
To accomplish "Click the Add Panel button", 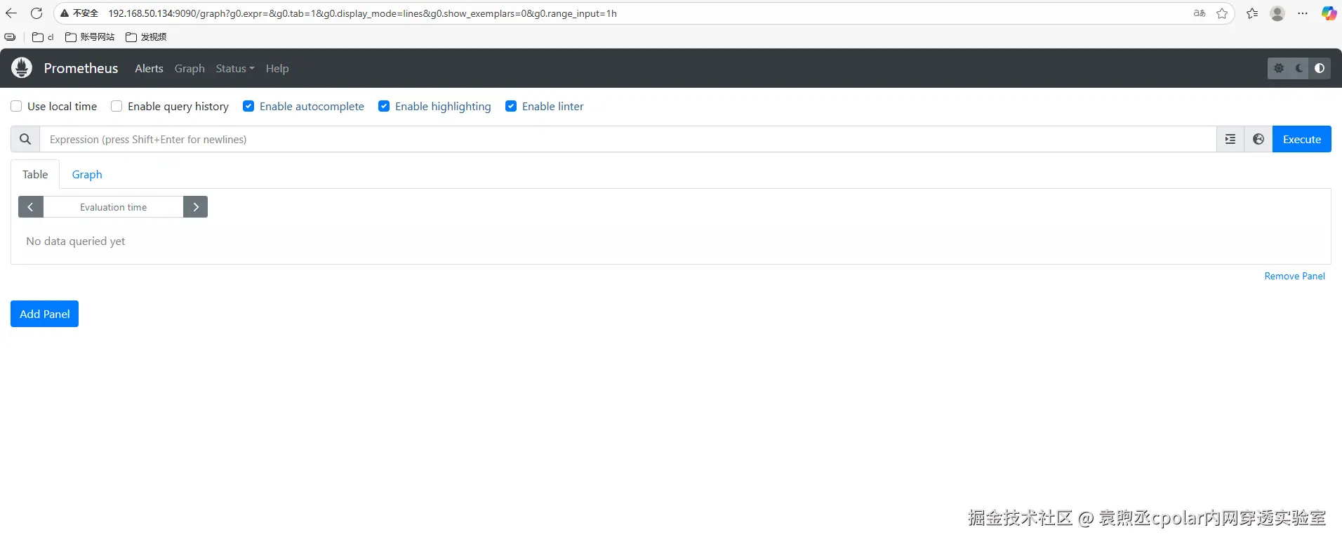I will click(x=44, y=314).
